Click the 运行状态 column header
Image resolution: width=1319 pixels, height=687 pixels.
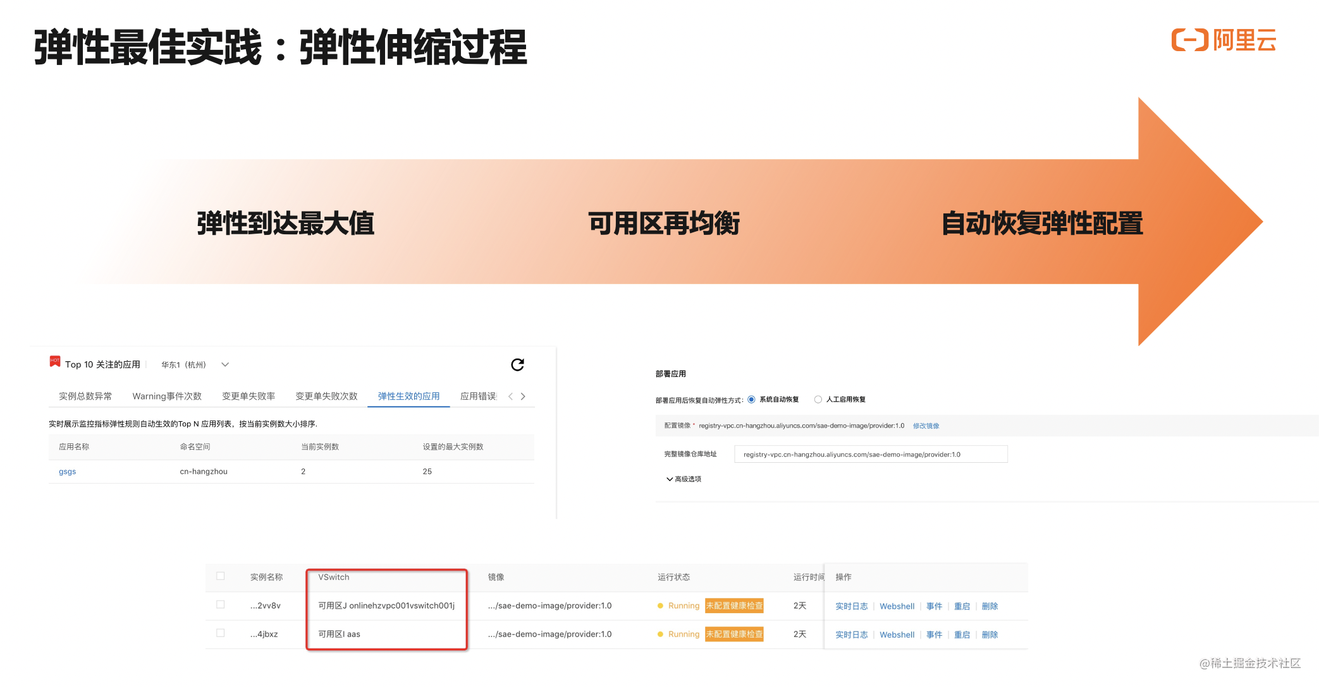coord(673,577)
